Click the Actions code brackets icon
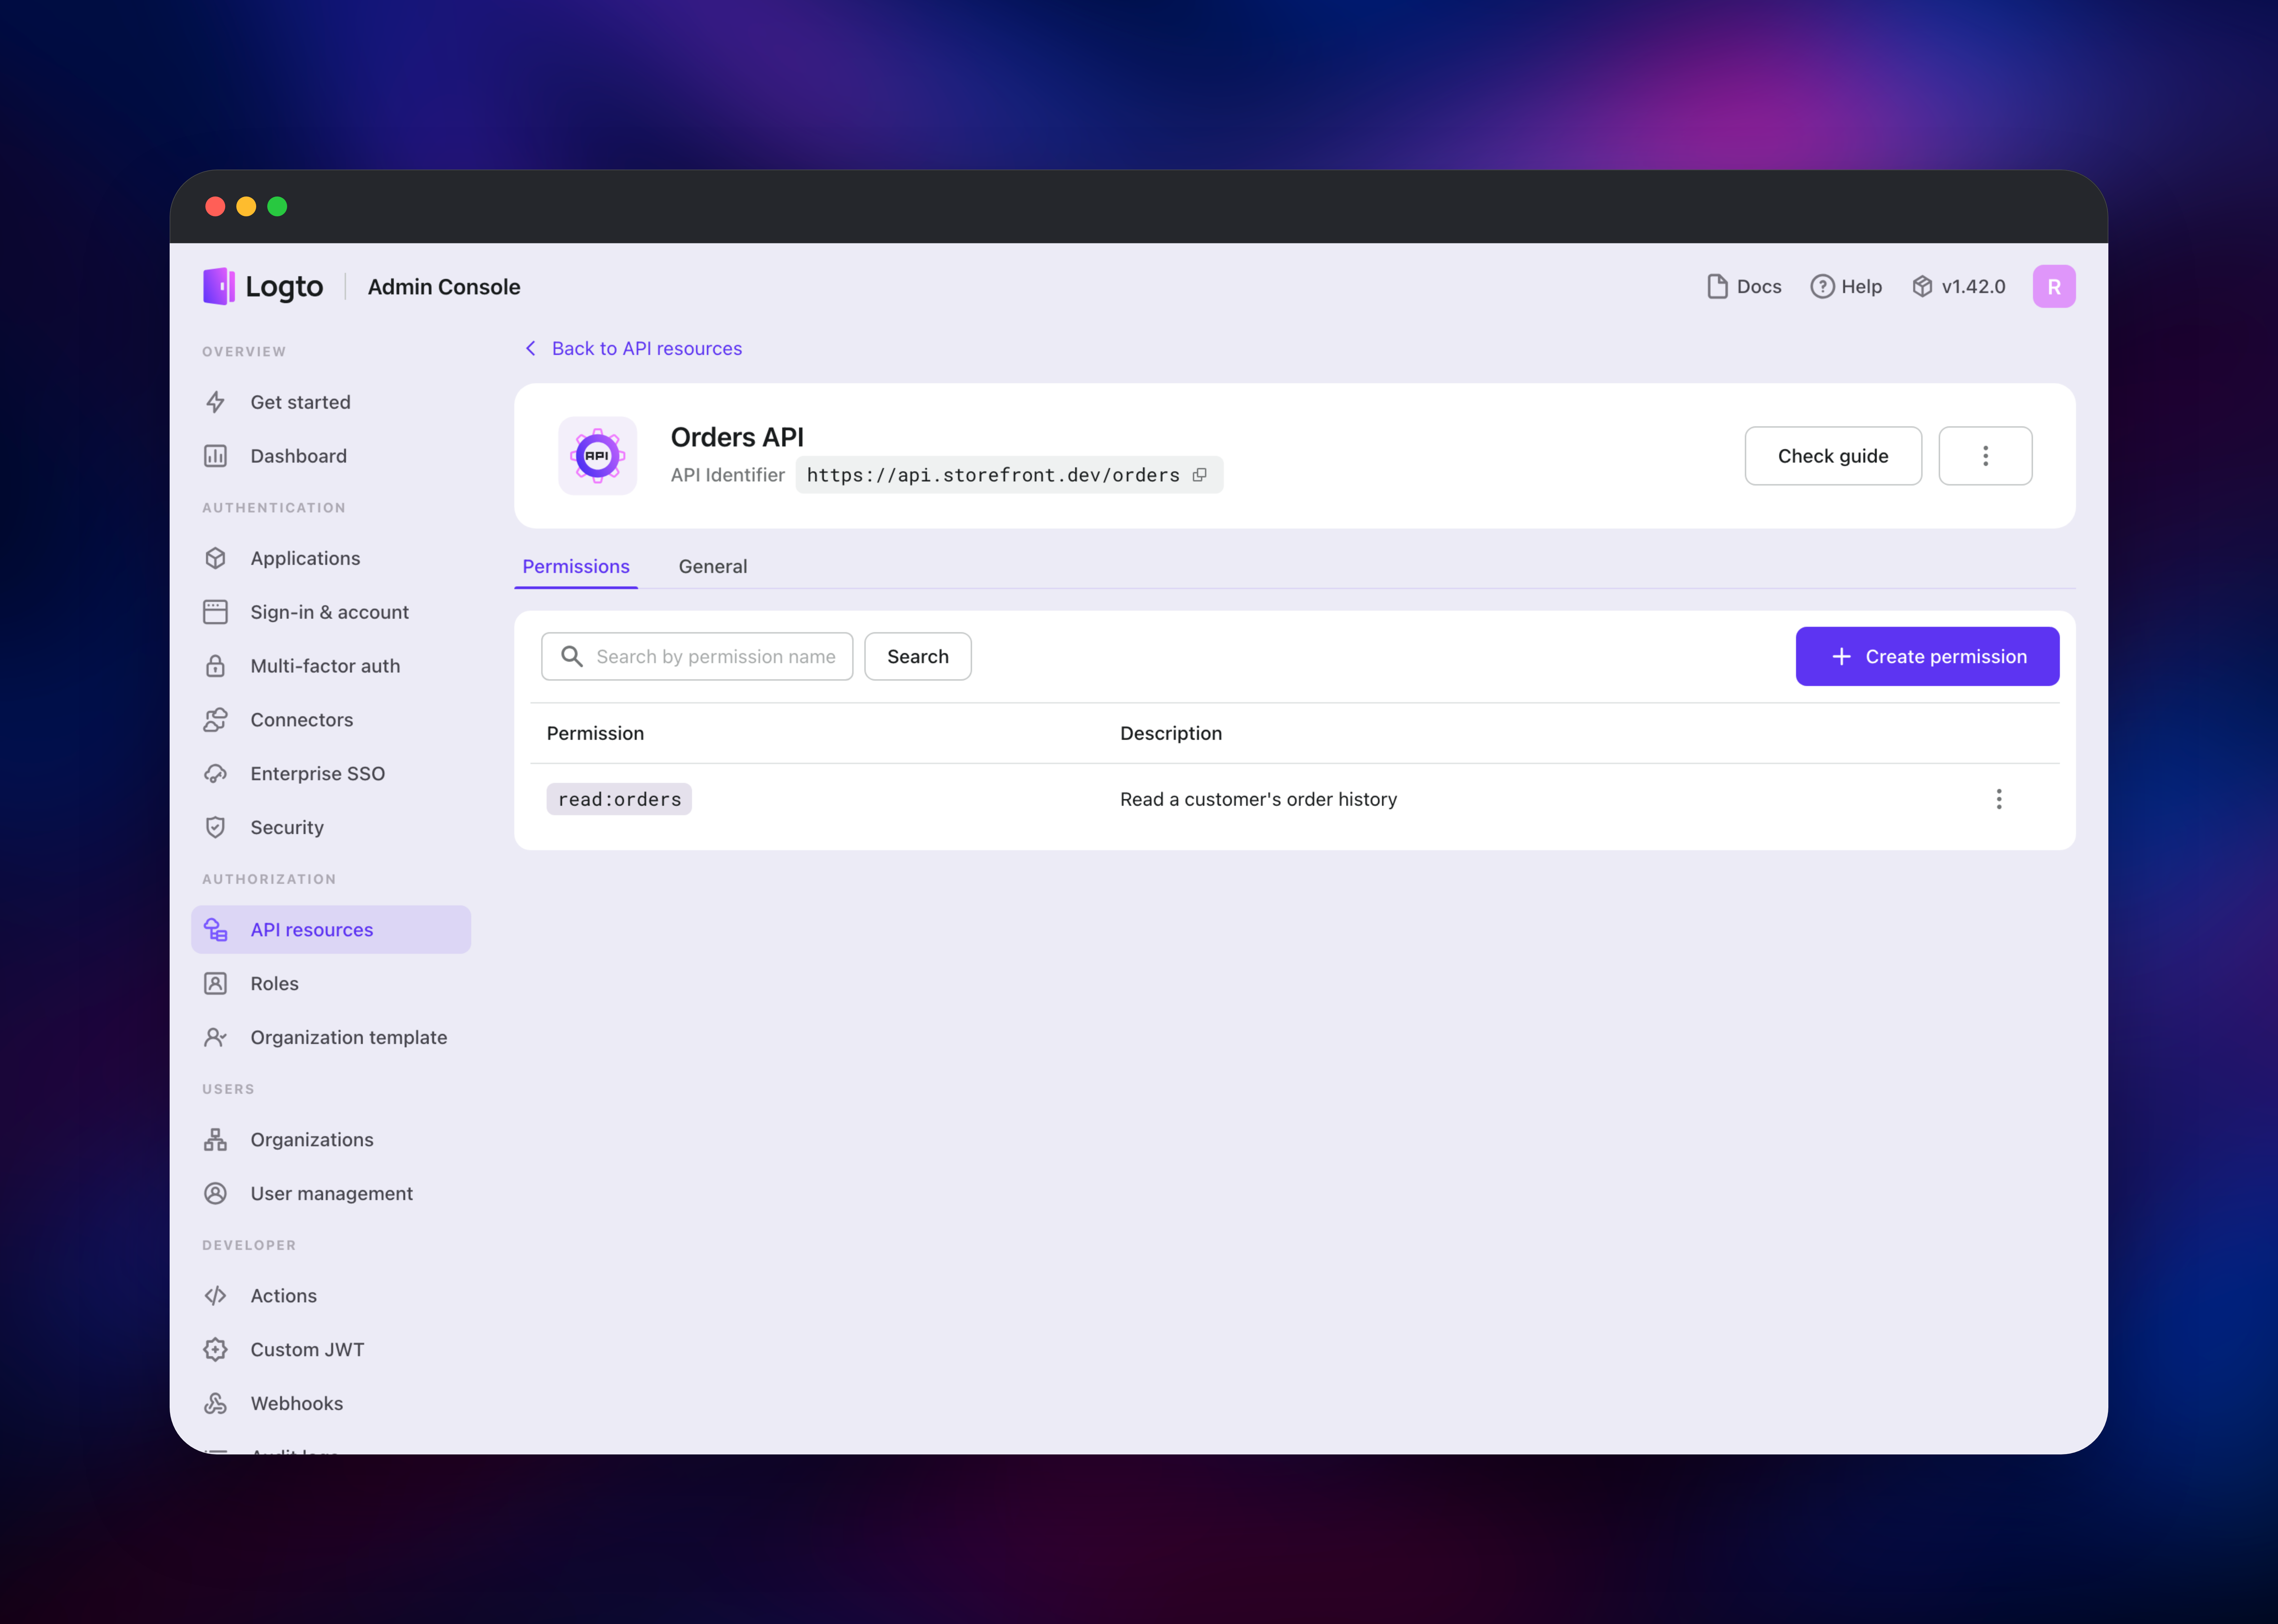 [x=215, y=1296]
